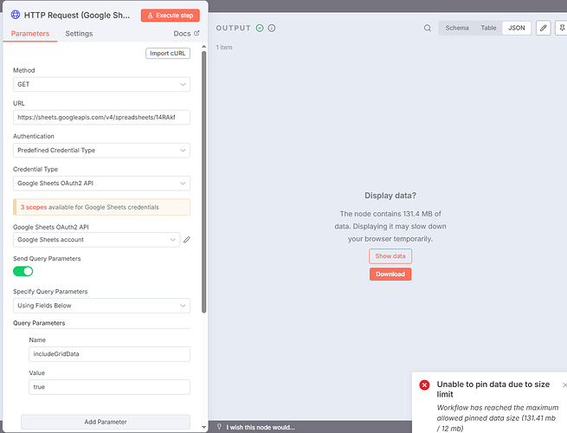Click the Import cURL button
The height and width of the screenshot is (433, 567).
pyautogui.click(x=168, y=53)
